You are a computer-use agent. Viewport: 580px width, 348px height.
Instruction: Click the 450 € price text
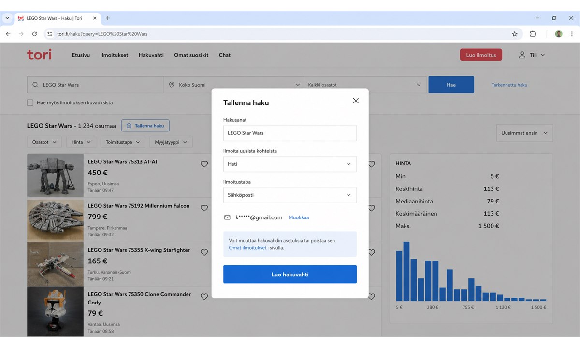coord(98,173)
